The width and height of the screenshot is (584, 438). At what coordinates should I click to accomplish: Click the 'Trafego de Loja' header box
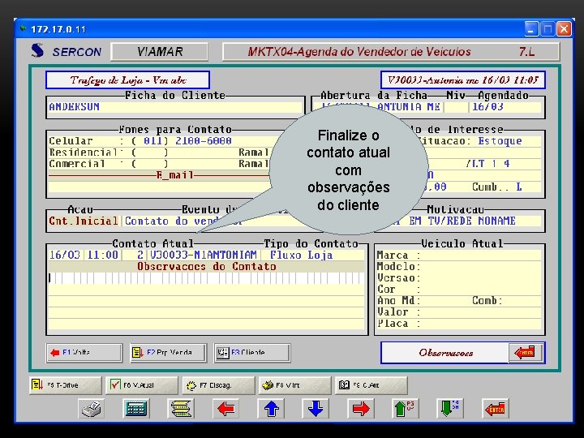(128, 80)
